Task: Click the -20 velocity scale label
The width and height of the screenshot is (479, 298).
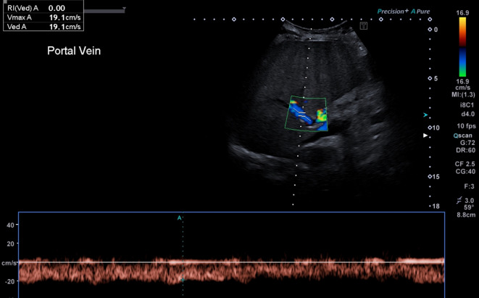Action: tap(9, 281)
